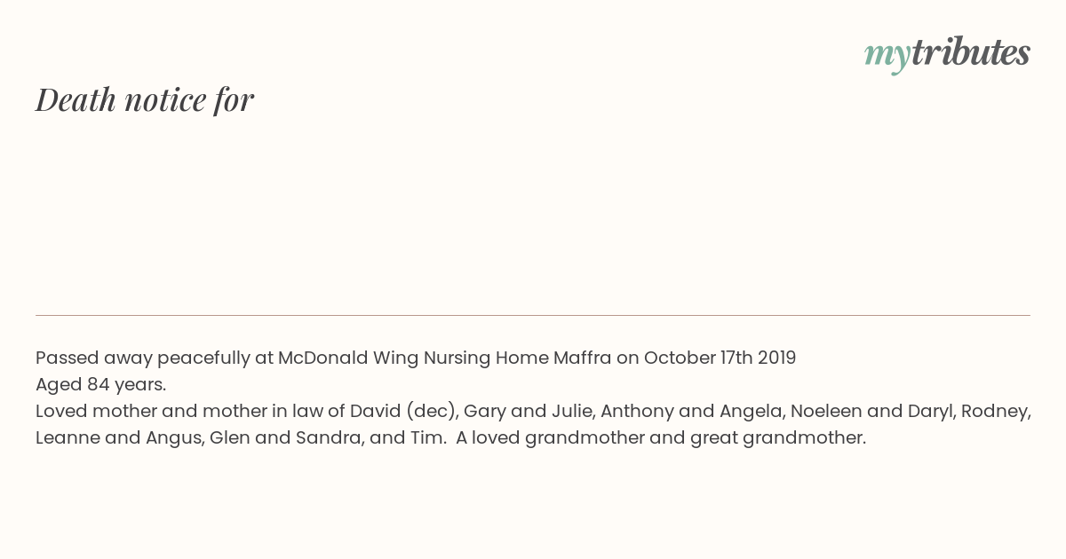Click the date "October 17th 2019"
Viewport: 1066px width, 559px height.
pyautogui.click(x=720, y=358)
